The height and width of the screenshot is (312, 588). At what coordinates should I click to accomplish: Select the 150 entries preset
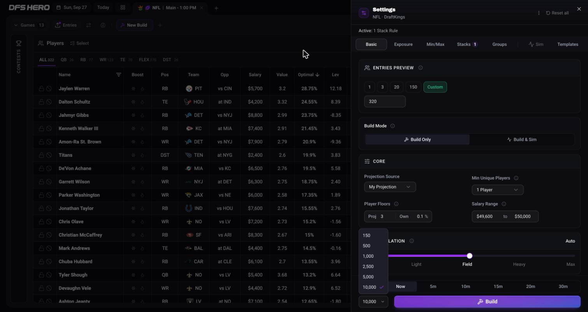(x=413, y=87)
